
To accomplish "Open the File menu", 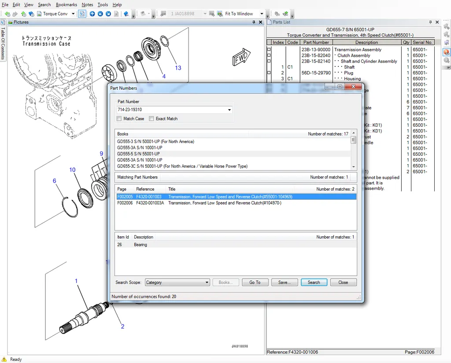I will 5,4.
